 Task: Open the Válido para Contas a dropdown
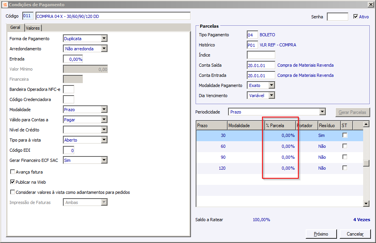pos(104,119)
